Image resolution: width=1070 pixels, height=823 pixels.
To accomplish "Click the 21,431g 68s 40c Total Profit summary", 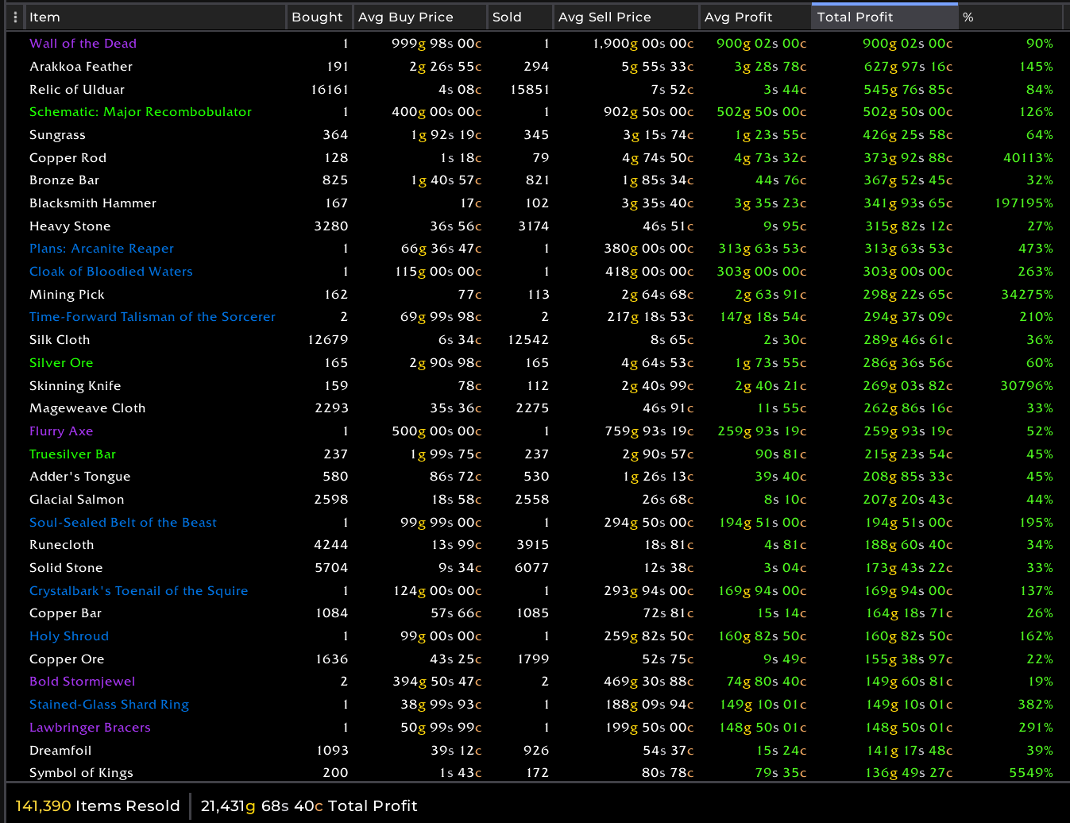I will coord(309,806).
